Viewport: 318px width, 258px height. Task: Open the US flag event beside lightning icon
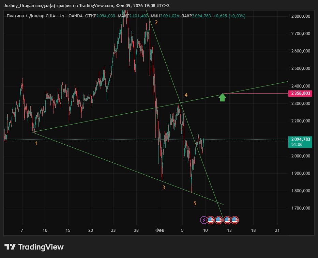click(211, 220)
